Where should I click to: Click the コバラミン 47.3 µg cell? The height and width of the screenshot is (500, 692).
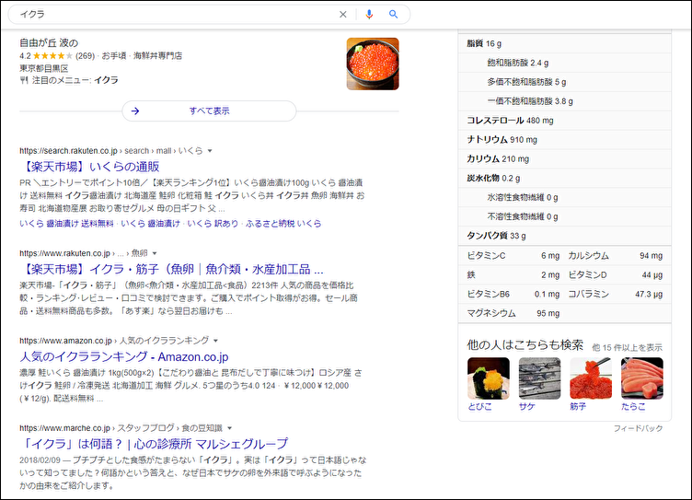pyautogui.click(x=616, y=294)
